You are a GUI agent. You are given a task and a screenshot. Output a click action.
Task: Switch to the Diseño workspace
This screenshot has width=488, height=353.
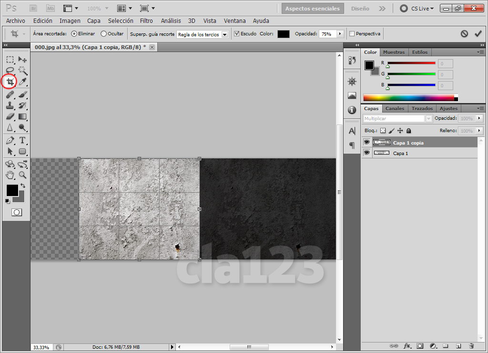click(x=360, y=9)
